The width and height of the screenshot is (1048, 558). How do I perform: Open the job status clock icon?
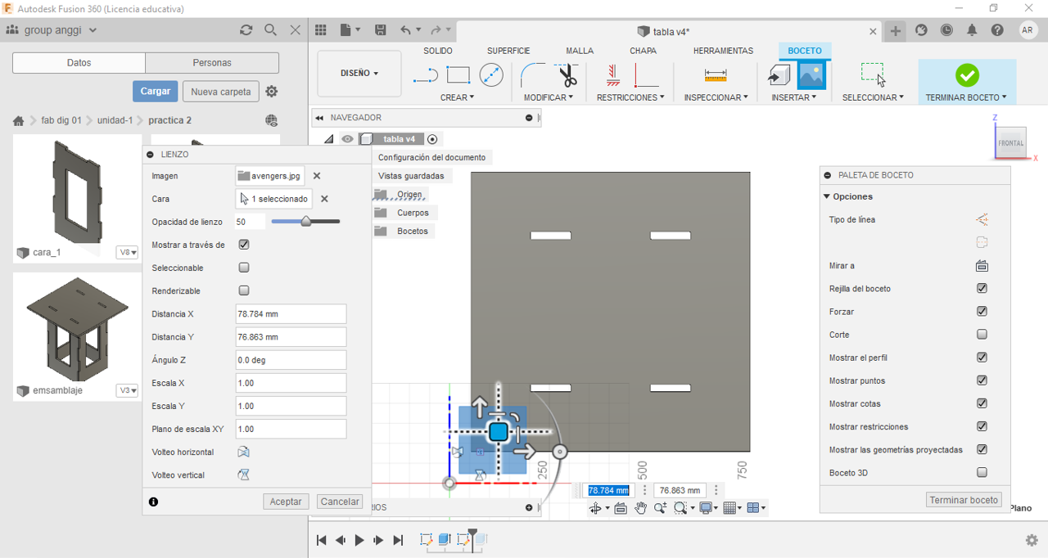(x=946, y=30)
